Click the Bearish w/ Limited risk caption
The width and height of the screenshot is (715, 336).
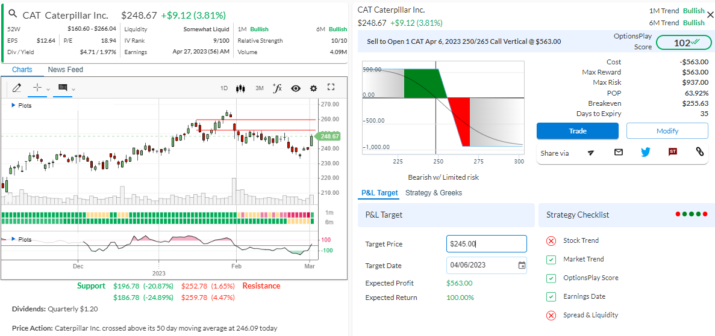coord(443,177)
